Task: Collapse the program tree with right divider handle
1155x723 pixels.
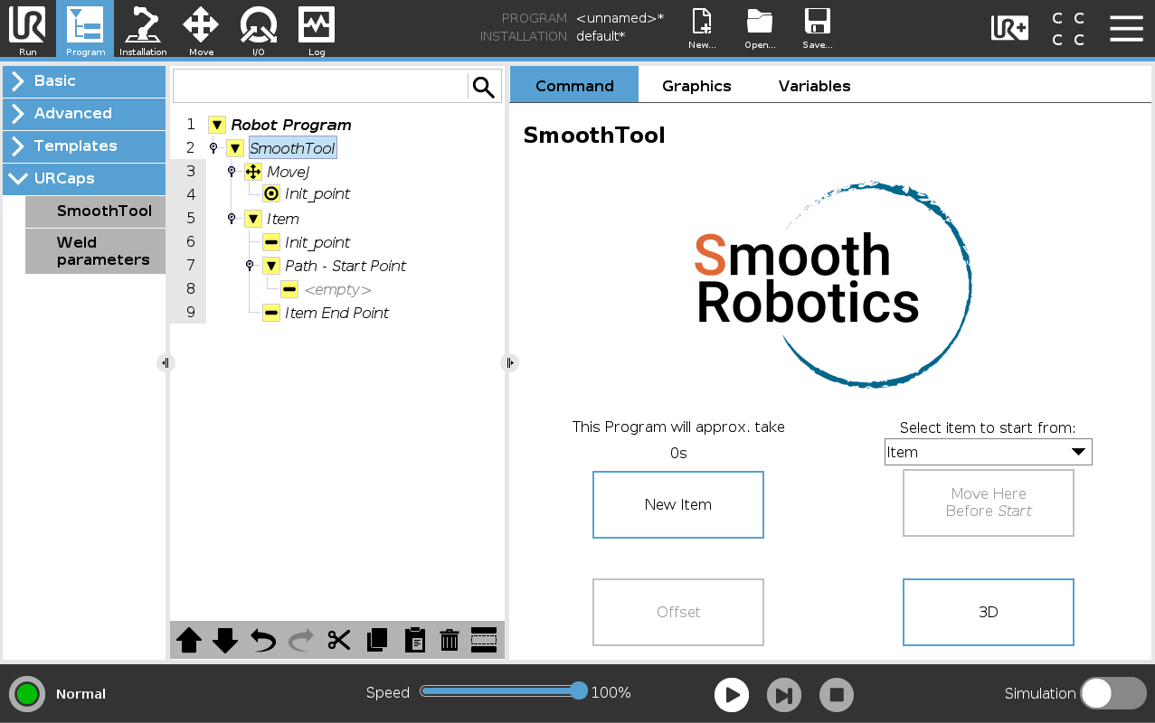Action: pyautogui.click(x=509, y=362)
